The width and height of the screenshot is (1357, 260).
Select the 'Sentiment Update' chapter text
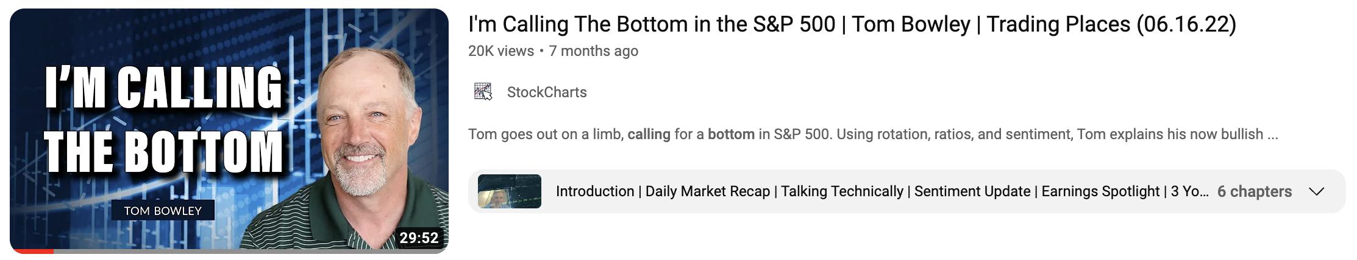pyautogui.click(x=972, y=191)
